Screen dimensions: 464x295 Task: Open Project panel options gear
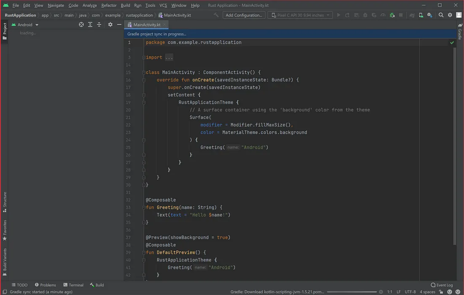(110, 24)
